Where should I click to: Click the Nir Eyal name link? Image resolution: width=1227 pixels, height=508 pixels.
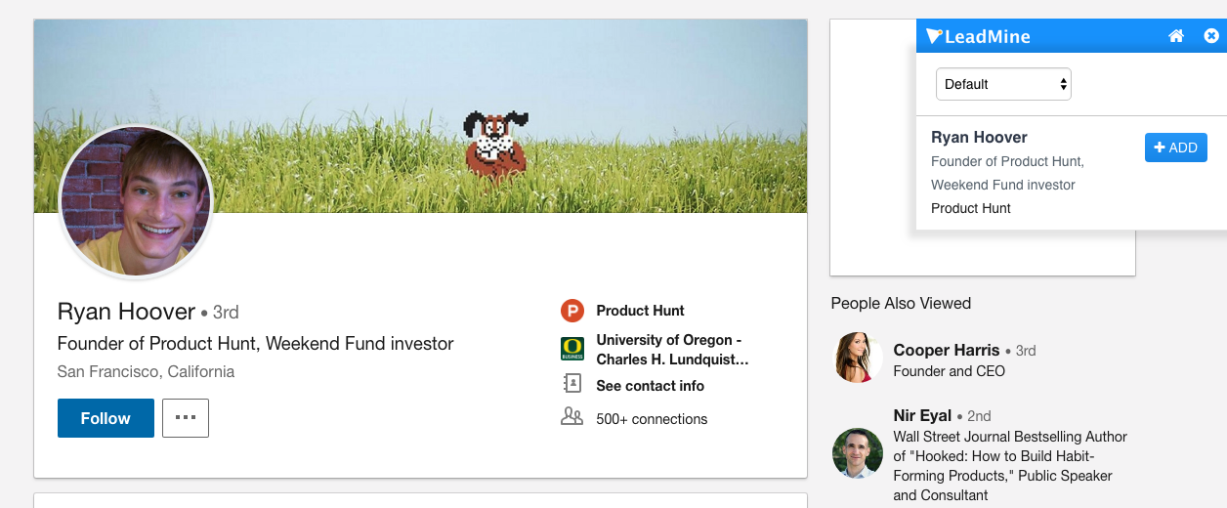coord(922,415)
